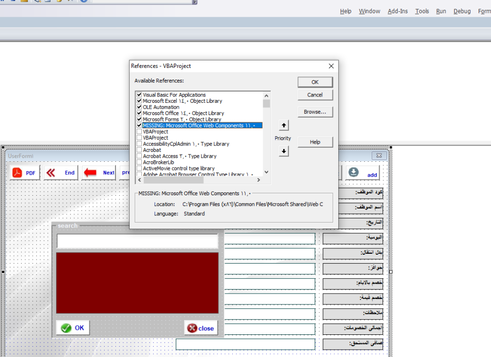Click the Available References label
Viewport: 491px width, 357px height.
point(159,81)
